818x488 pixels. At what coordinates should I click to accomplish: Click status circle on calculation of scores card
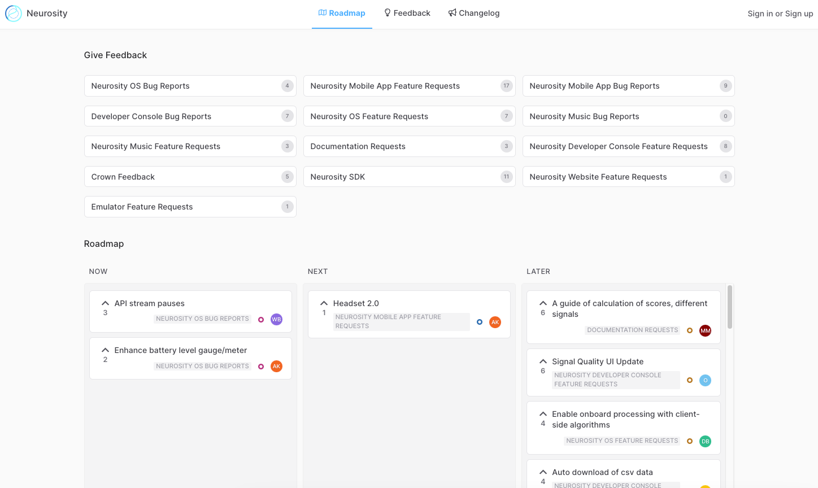[x=690, y=330]
